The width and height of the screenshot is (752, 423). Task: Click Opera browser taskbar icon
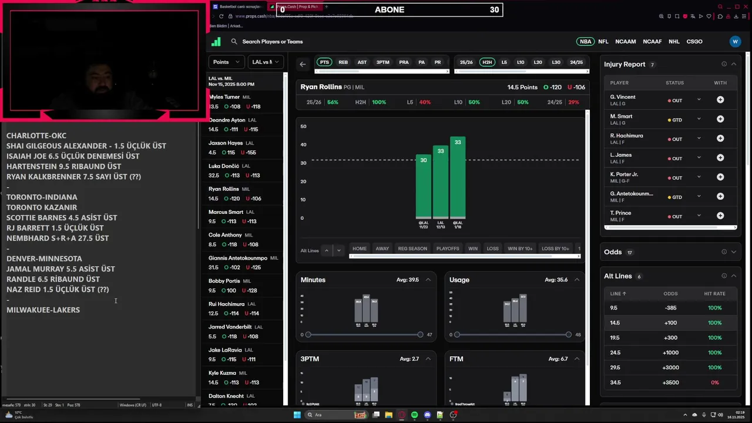[x=401, y=415]
